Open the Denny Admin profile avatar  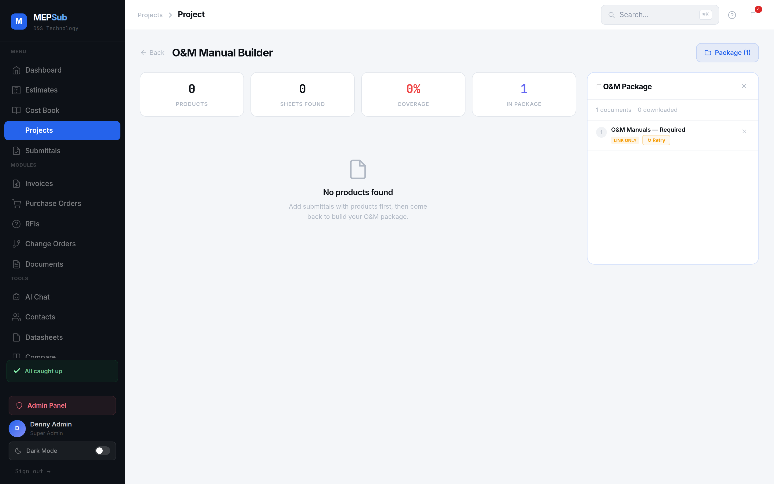[x=17, y=428]
